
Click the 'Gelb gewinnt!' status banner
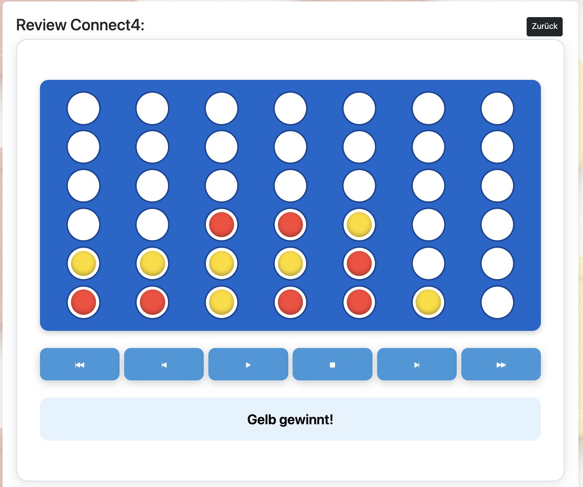pos(290,419)
